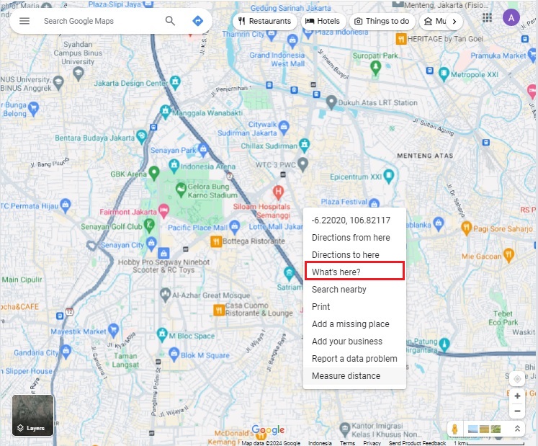Open the hamburger main menu
The height and width of the screenshot is (446, 538).
pos(24,21)
